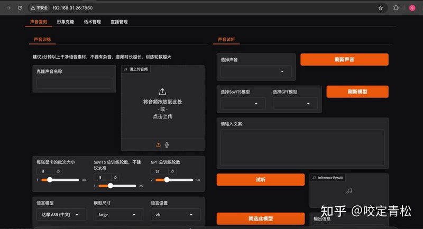This screenshot has width=423, height=229.
Task: Adjust the SoVITS 总训练轮数 slider
Action: coord(117,186)
